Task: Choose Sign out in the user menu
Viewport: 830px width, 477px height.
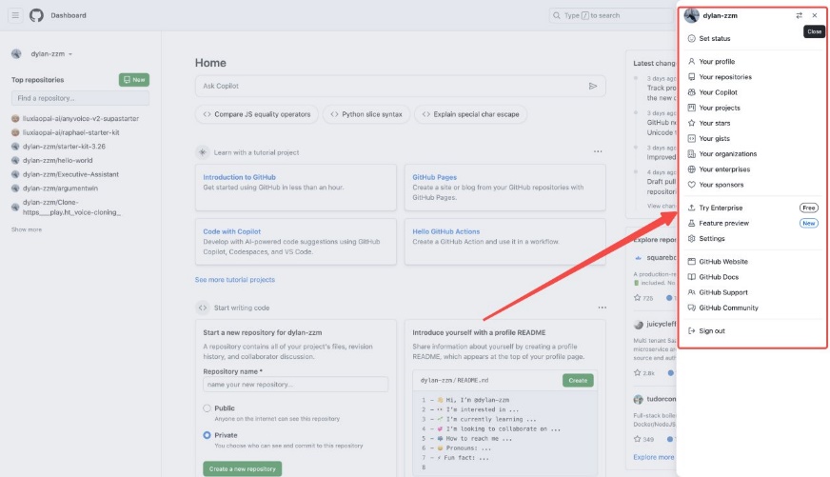Action: click(x=711, y=330)
